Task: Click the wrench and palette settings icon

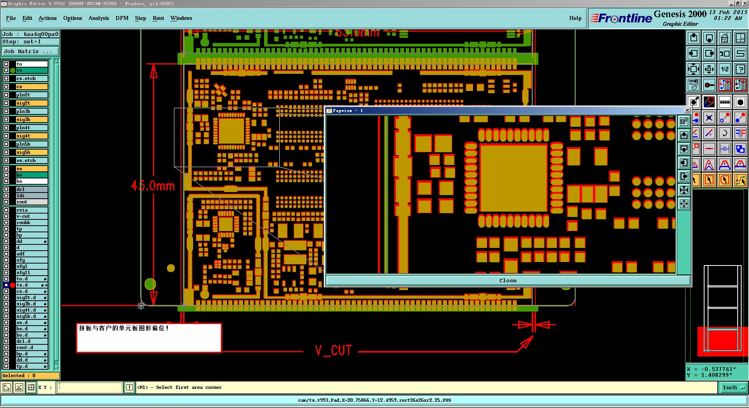Action: click(693, 85)
